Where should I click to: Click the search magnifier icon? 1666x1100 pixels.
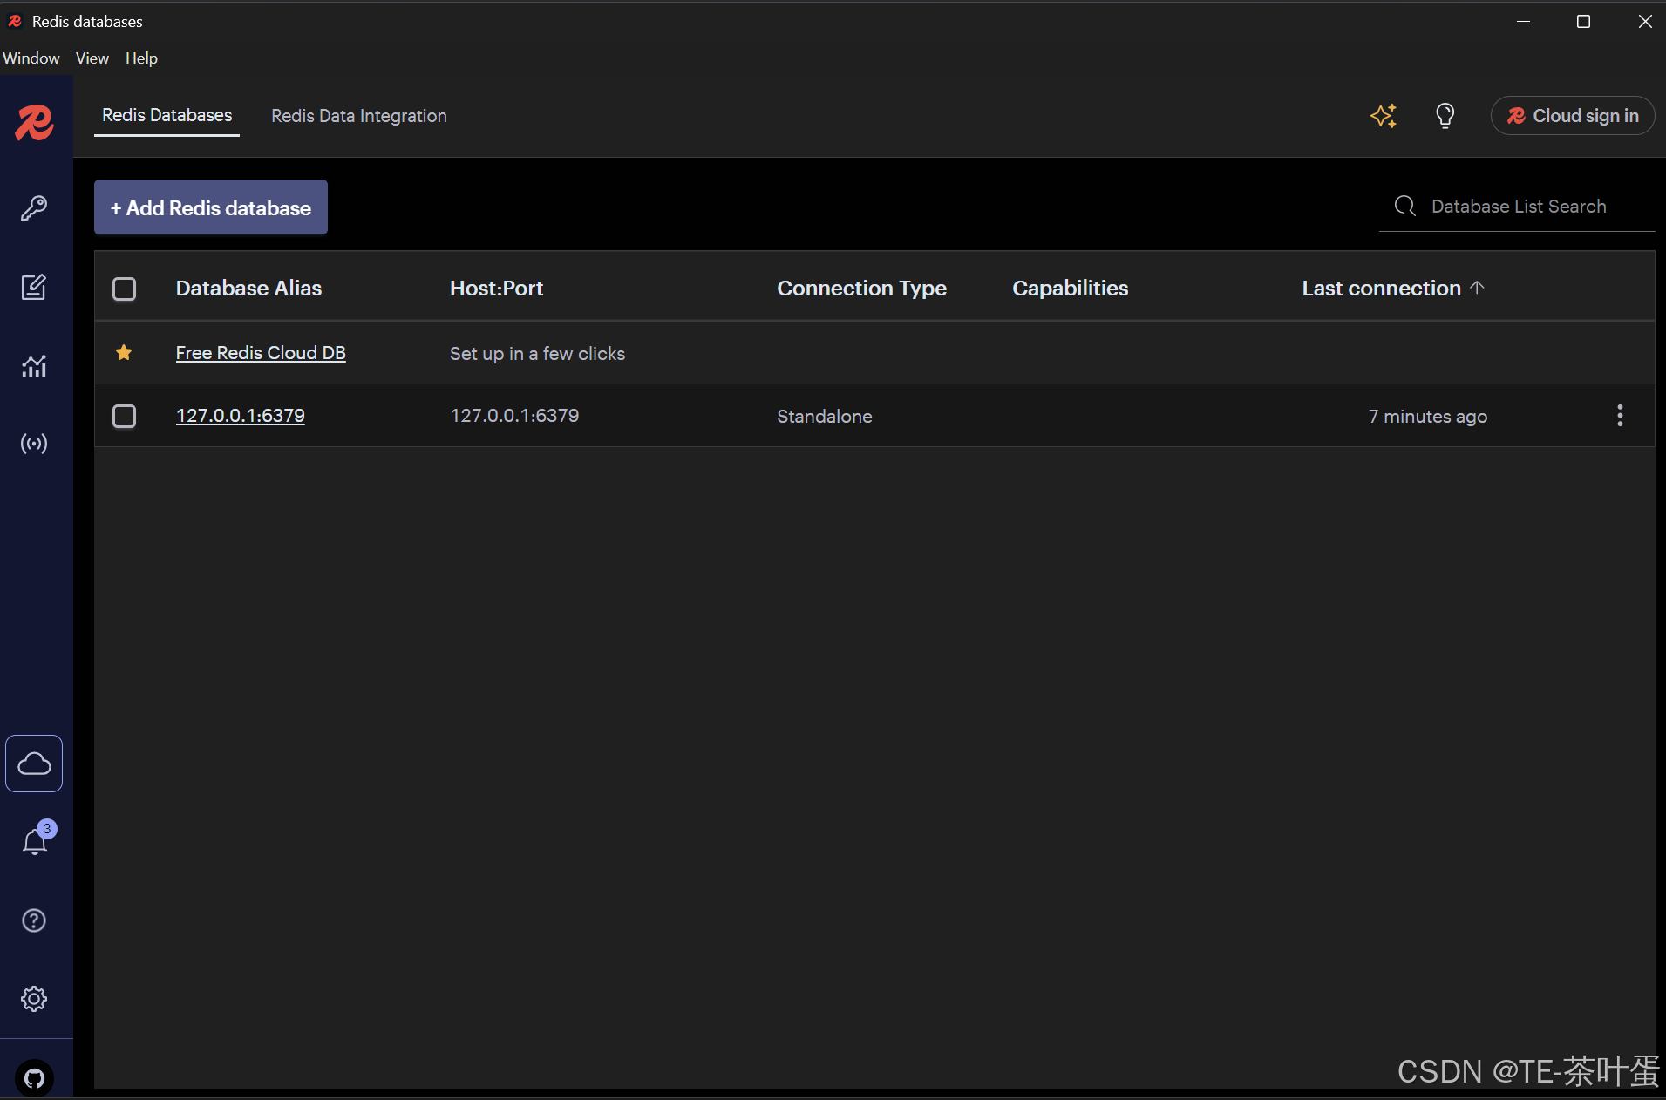coord(1404,207)
